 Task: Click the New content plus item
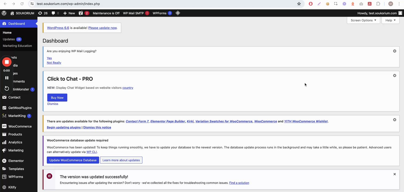[69, 13]
